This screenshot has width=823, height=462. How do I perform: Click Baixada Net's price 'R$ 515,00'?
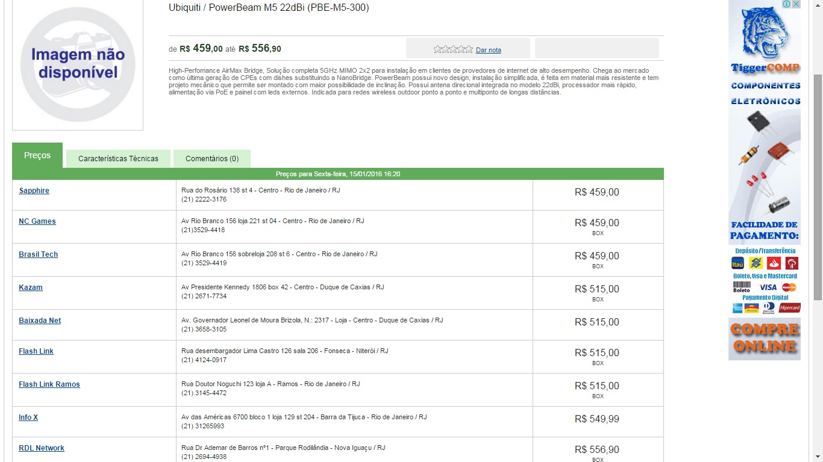point(597,322)
